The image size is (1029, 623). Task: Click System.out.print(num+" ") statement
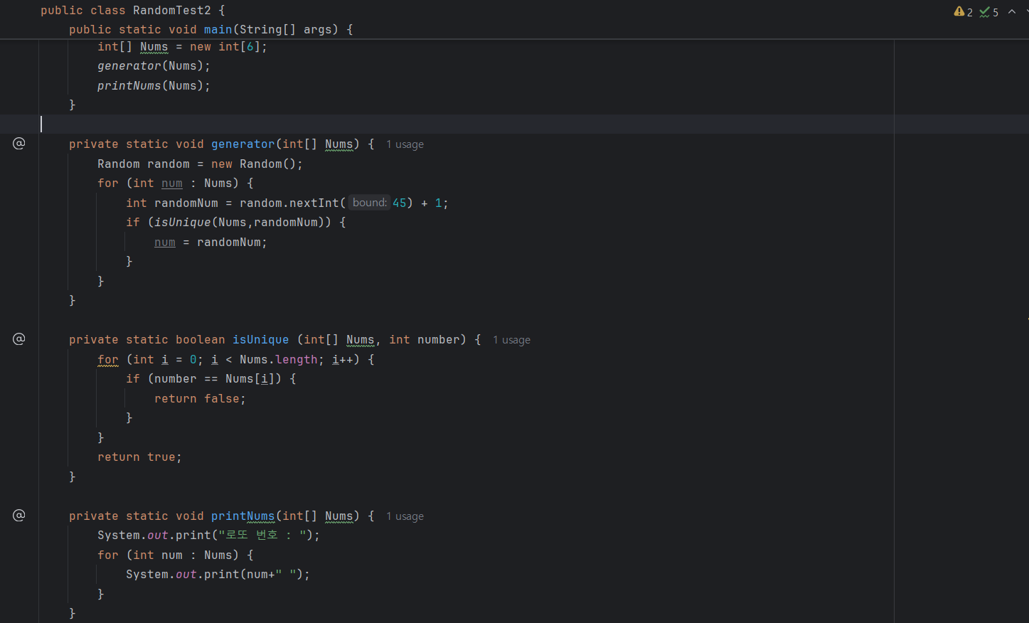(218, 575)
